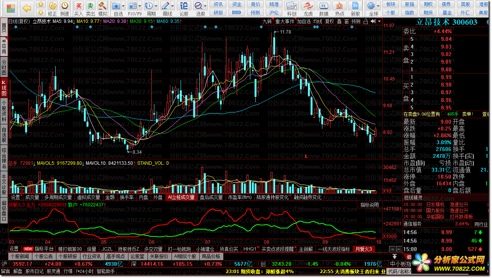Image resolution: width=492 pixels, height=278 pixels.
Task: Select the 画线 drawing pencil tool
Action: pyautogui.click(x=166, y=5)
